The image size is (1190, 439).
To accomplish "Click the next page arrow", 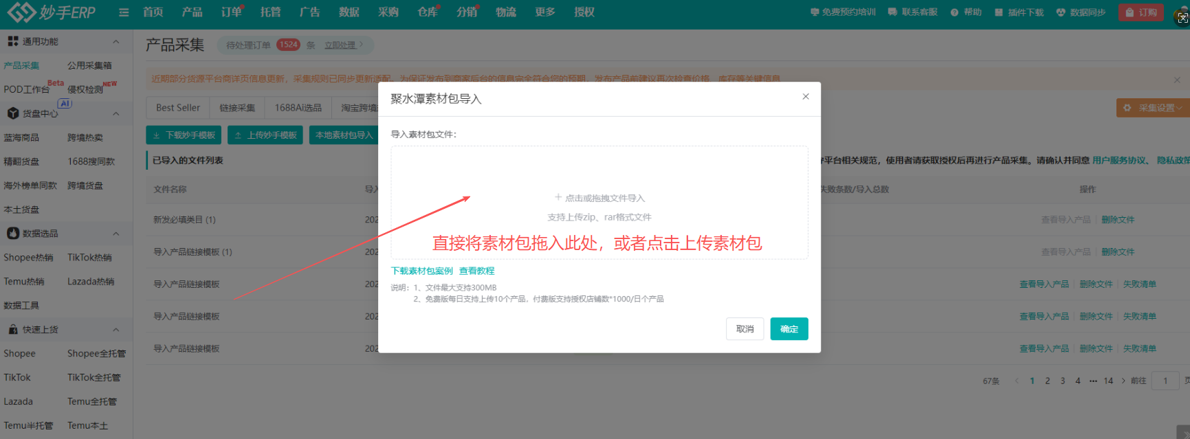I will coord(1123,381).
